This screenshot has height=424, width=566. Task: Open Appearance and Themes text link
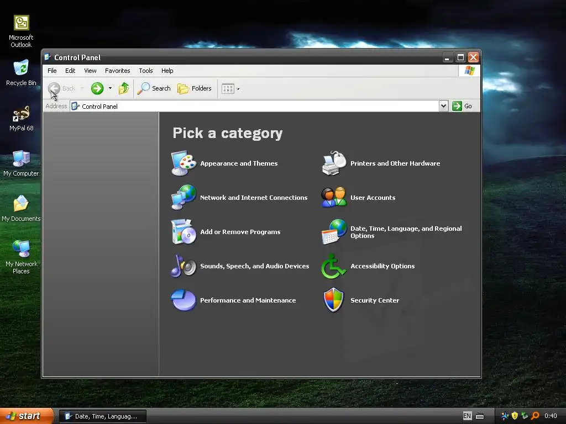pos(239,163)
